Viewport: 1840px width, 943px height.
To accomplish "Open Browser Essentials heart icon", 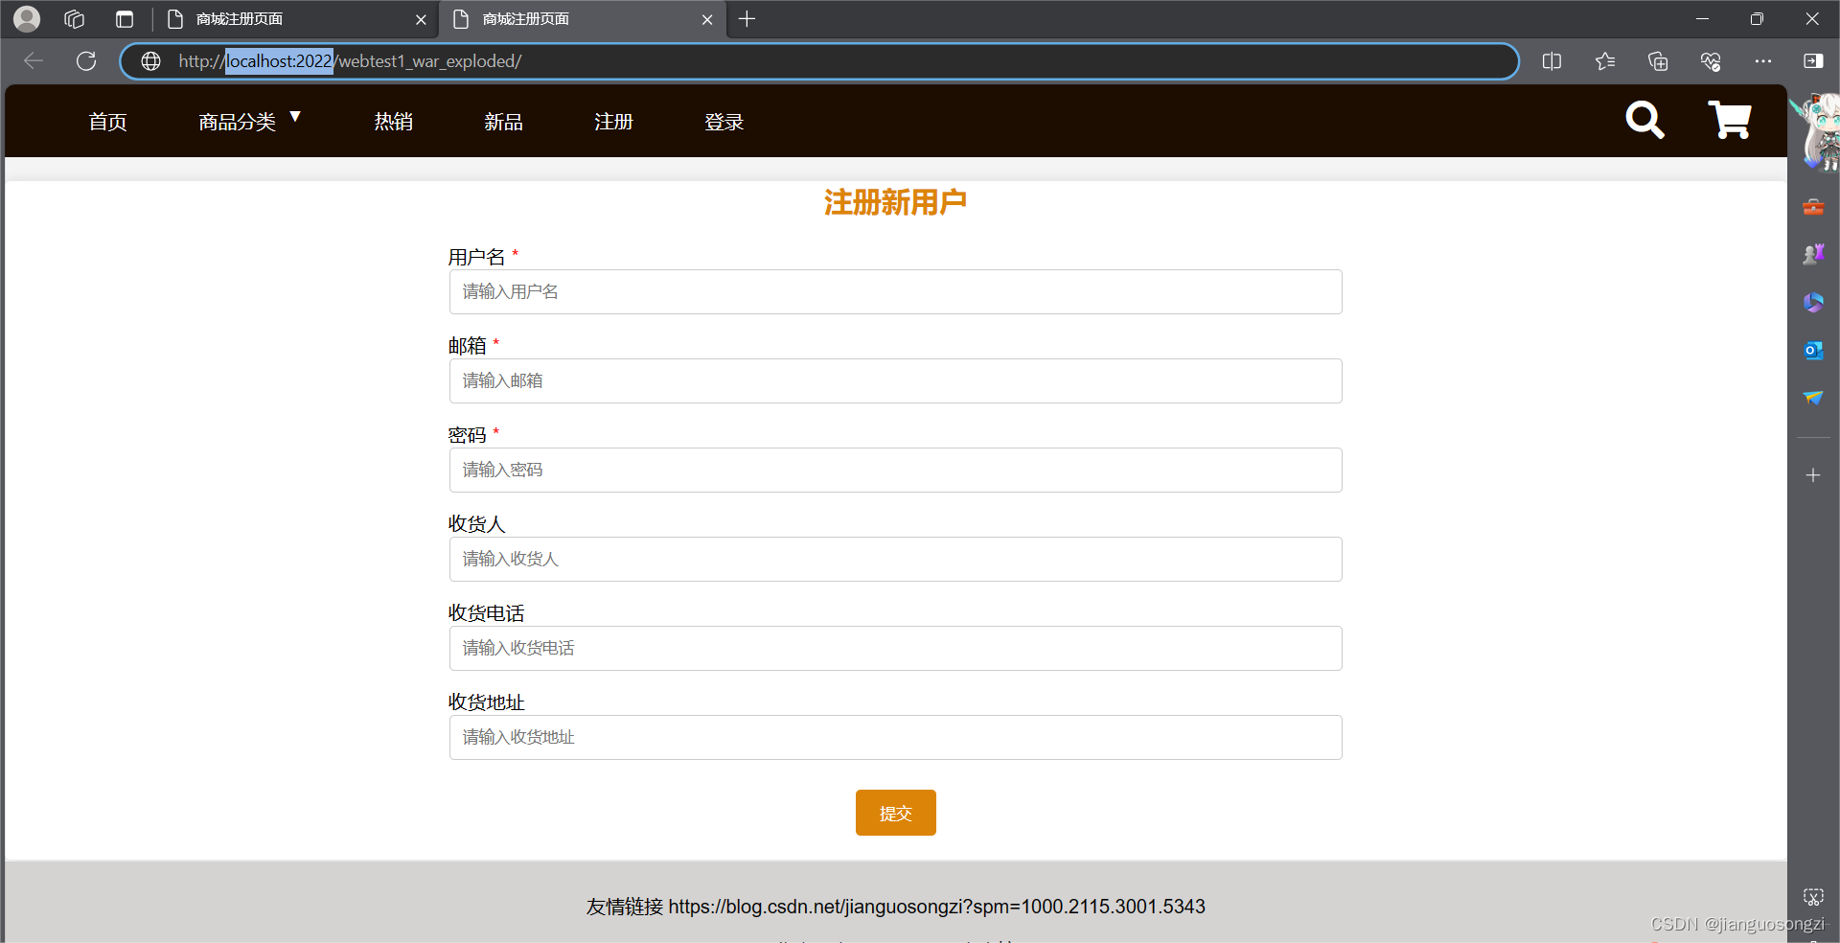I will [1712, 60].
